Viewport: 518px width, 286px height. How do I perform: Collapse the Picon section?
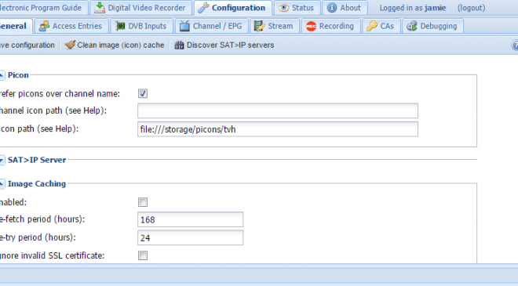(x=2, y=75)
